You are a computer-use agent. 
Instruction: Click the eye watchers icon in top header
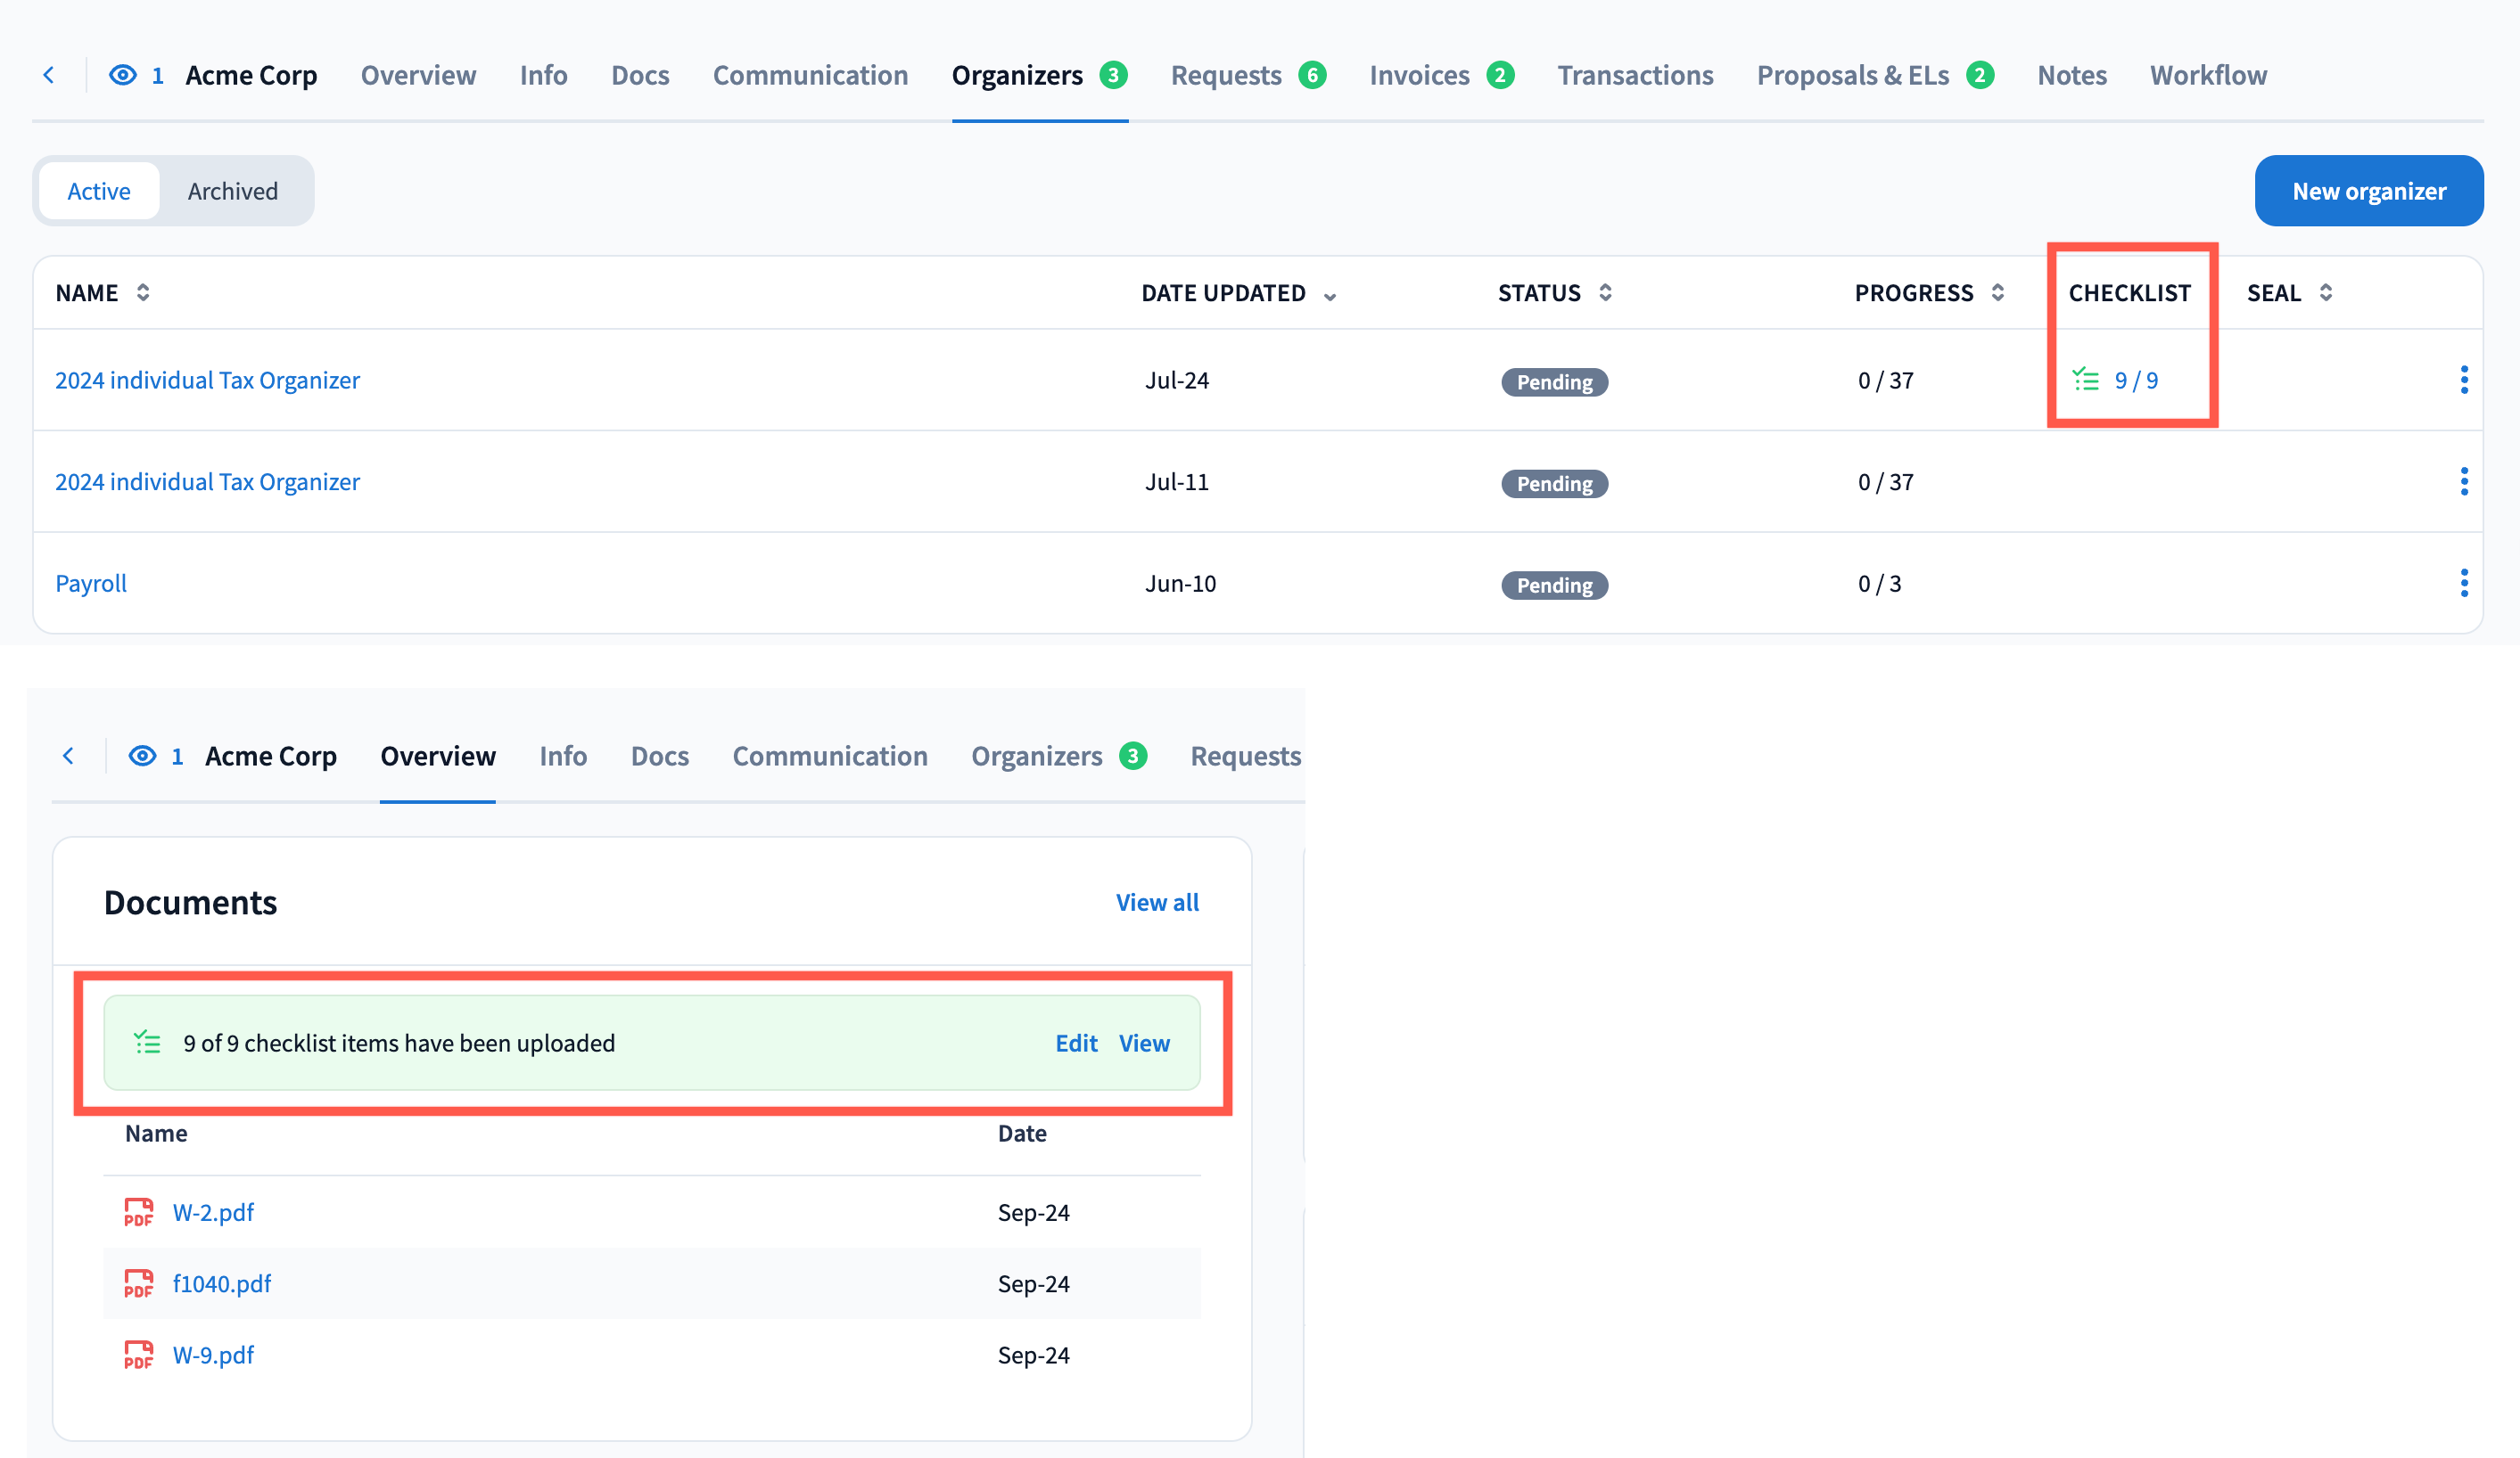click(x=122, y=75)
